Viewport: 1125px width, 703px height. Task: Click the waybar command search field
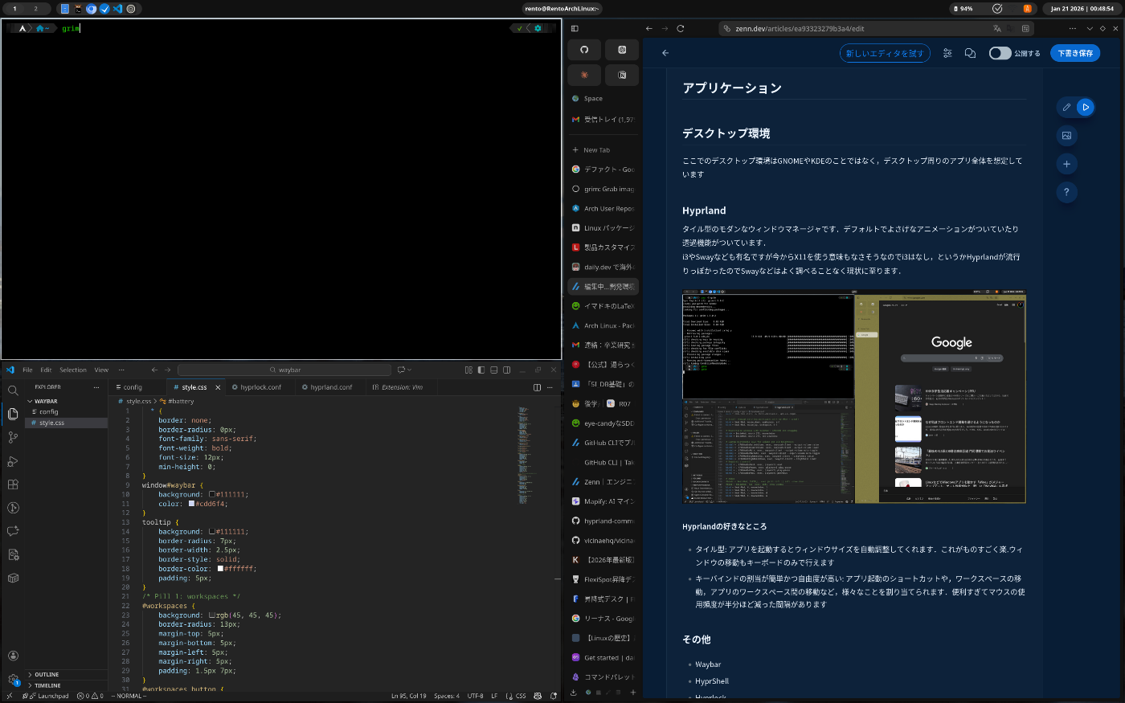point(284,370)
